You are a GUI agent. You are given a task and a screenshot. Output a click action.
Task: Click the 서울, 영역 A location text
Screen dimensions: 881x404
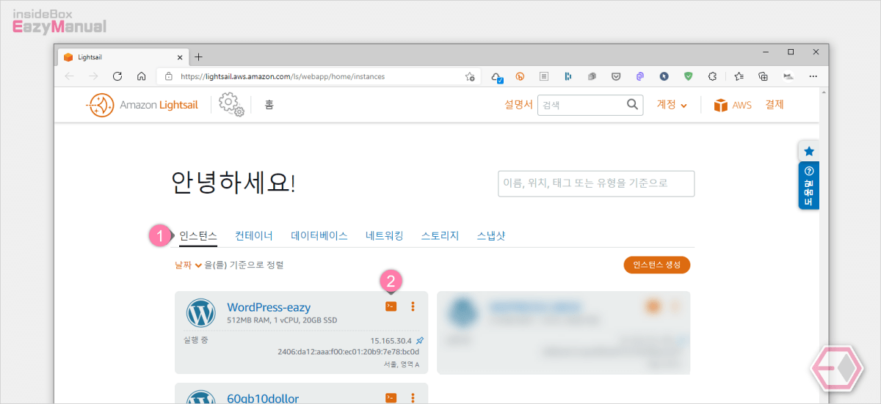click(402, 364)
